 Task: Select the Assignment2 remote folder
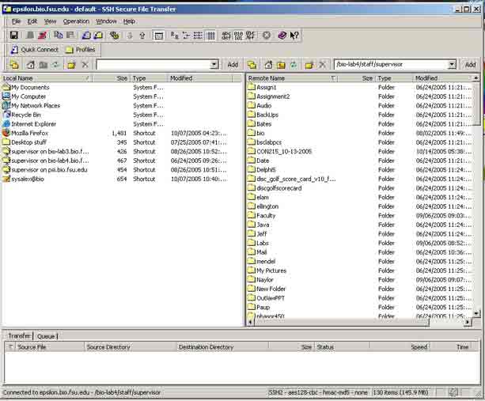tap(360, 96)
